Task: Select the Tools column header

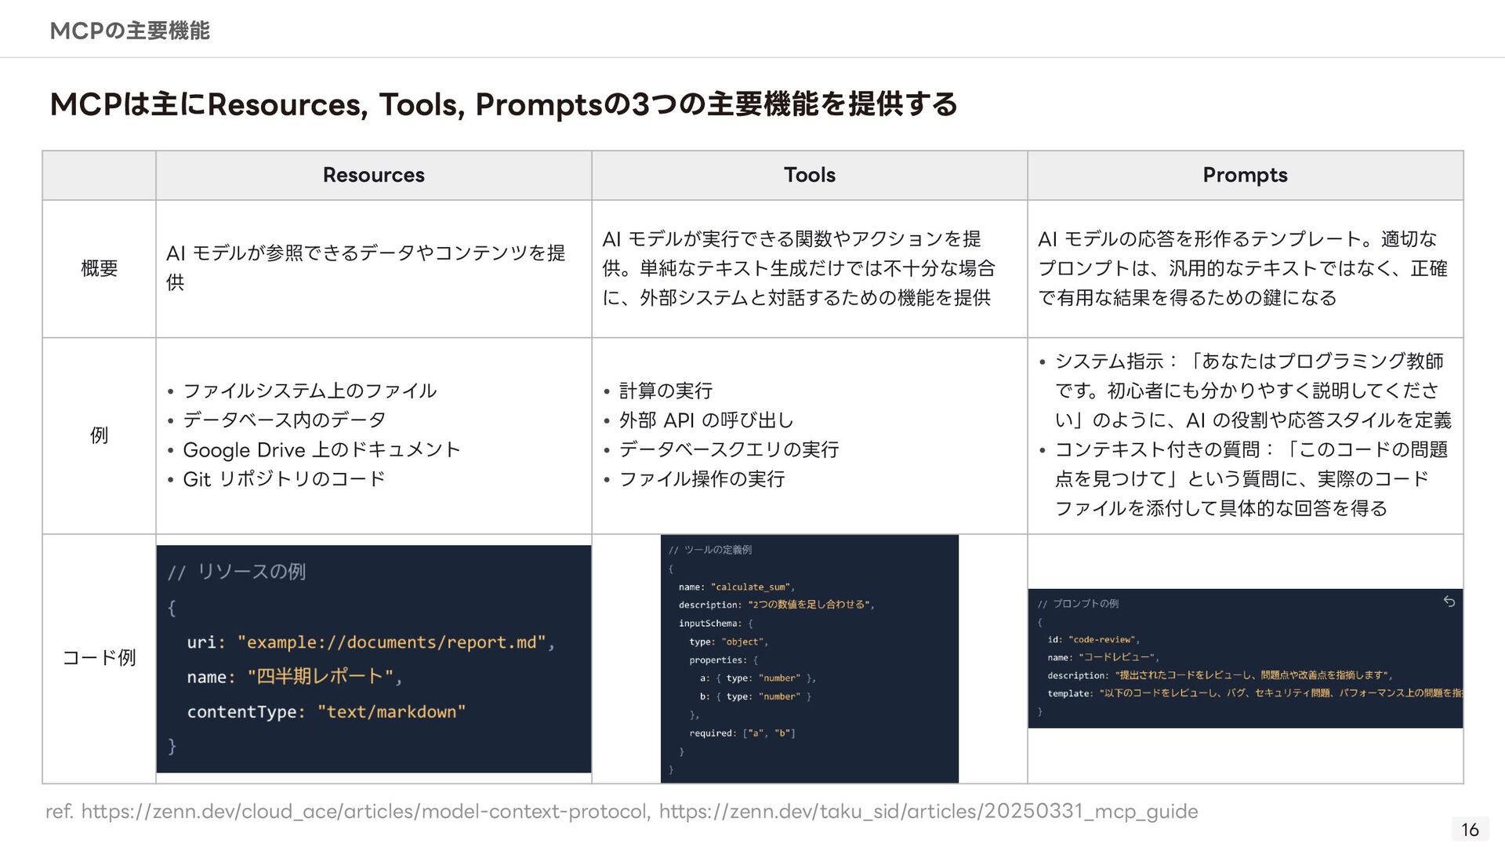Action: pyautogui.click(x=809, y=175)
